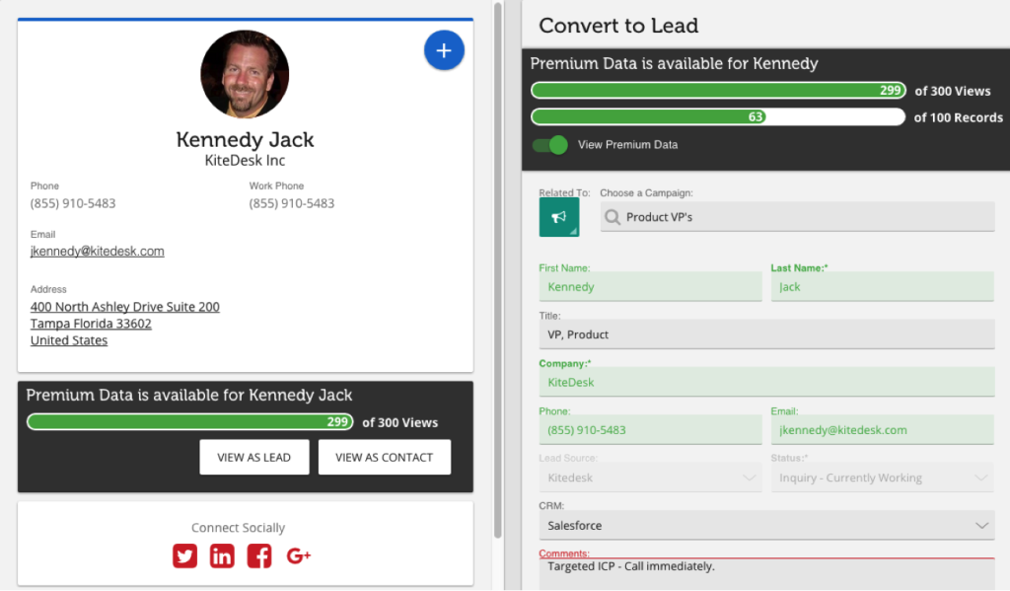Click the search icon in campaign field
This screenshot has height=591, width=1010.
click(613, 217)
